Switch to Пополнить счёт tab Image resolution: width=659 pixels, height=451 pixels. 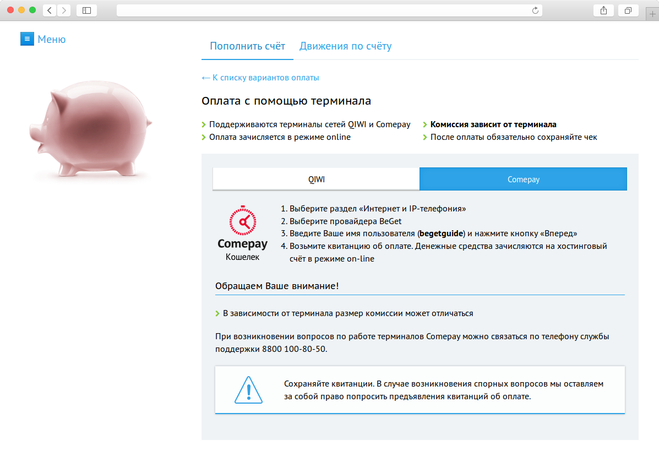tap(248, 46)
